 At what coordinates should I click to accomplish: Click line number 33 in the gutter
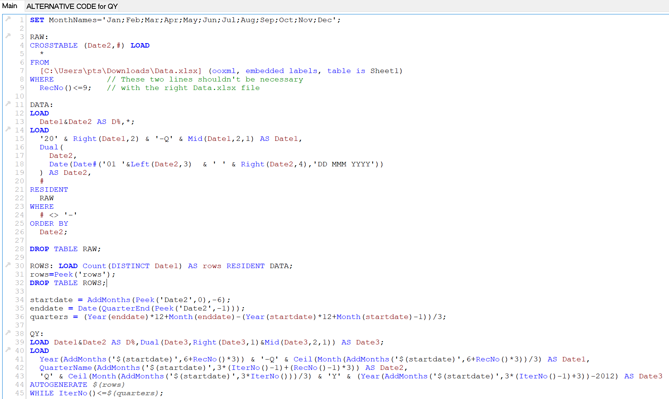pos(20,291)
